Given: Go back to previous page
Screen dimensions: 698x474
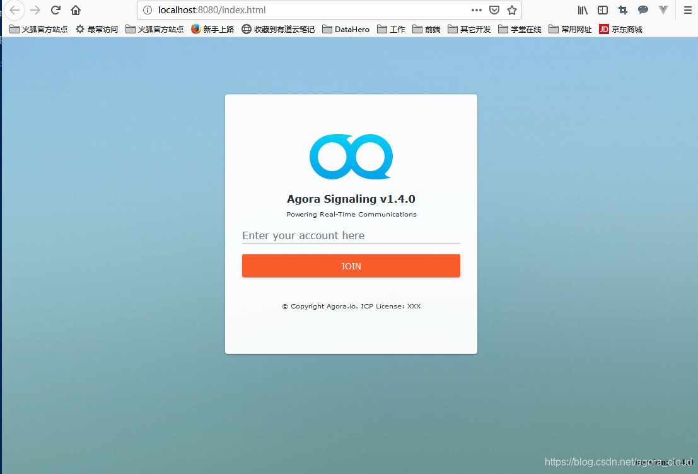Looking at the screenshot, I should tap(15, 10).
